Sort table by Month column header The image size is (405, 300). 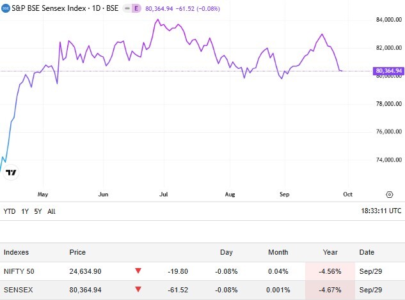pyautogui.click(x=282, y=252)
